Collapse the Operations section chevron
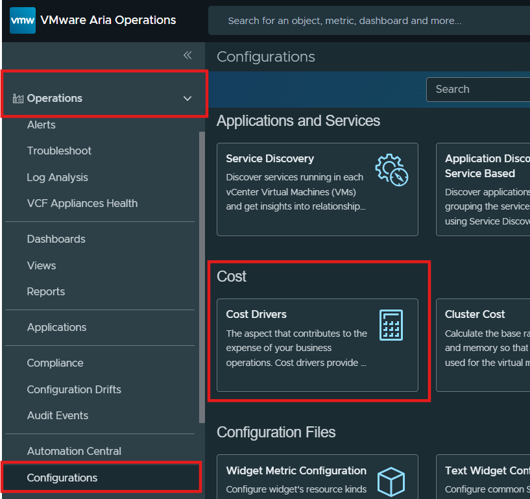 tap(187, 99)
